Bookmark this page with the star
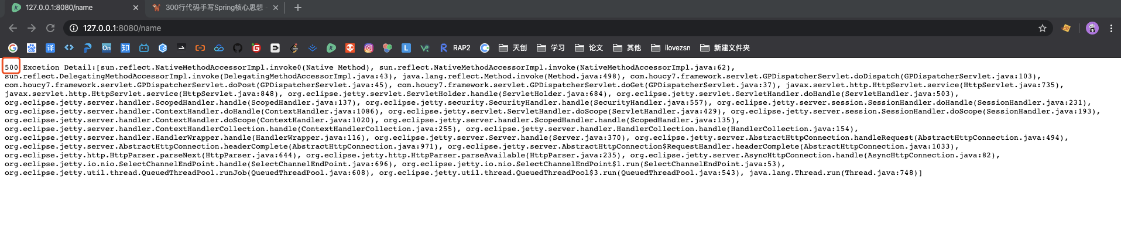1121x234 pixels. [x=1042, y=28]
